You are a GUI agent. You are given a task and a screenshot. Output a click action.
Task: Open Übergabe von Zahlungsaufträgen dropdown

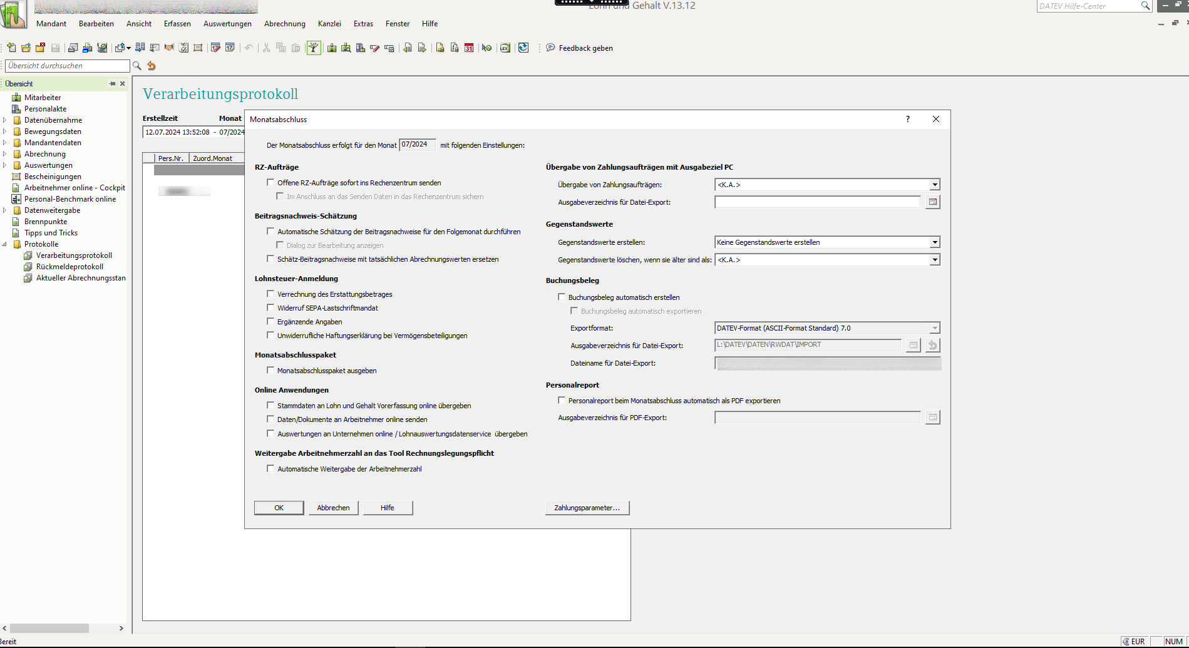pos(934,185)
